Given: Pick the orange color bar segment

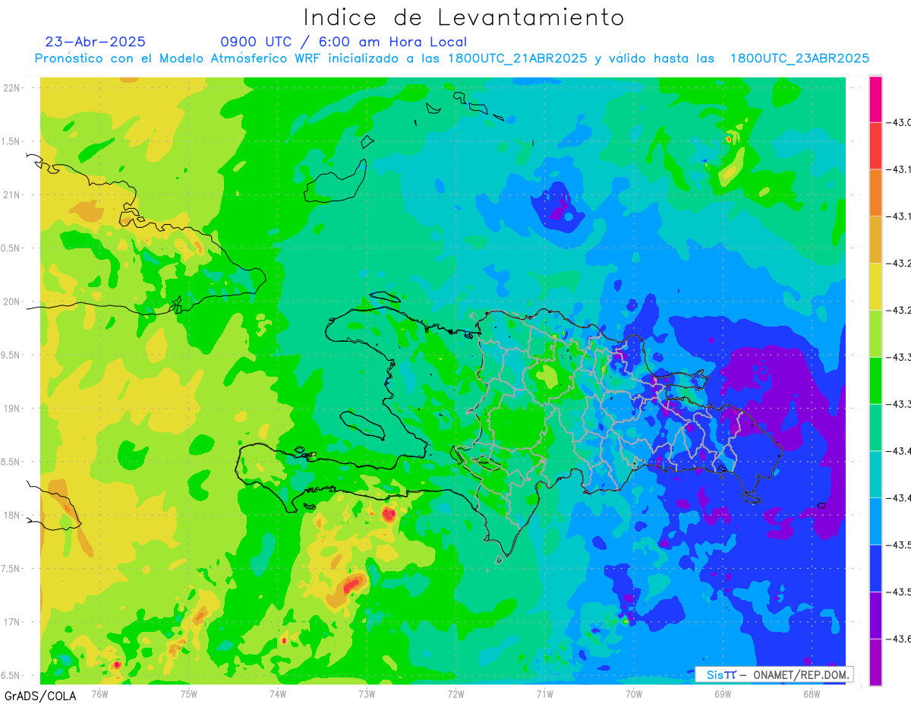Looking at the screenshot, I should pyautogui.click(x=875, y=193).
